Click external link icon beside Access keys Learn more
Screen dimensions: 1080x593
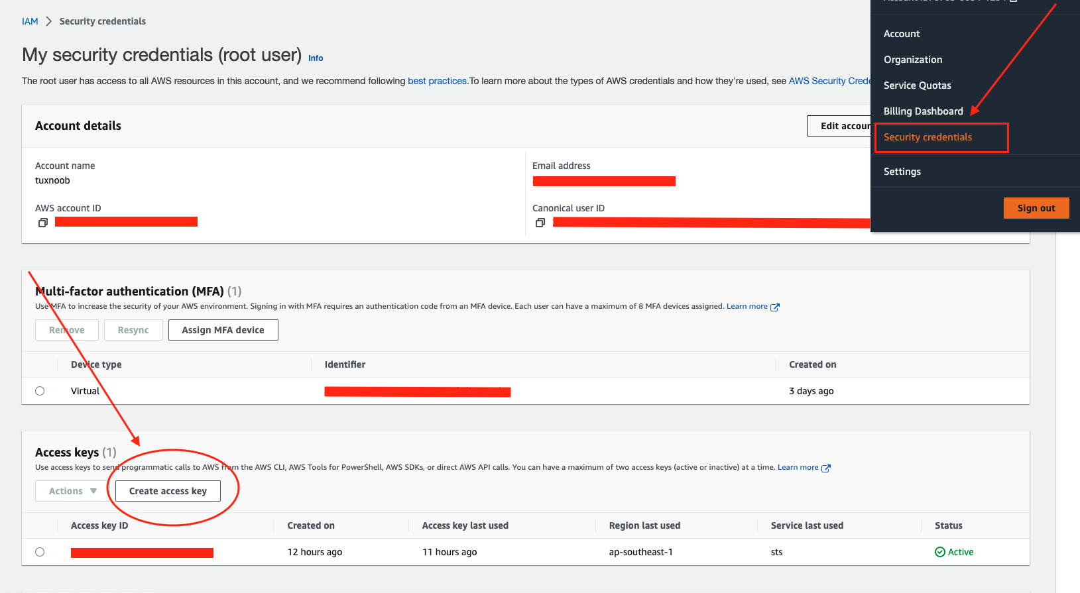click(826, 468)
